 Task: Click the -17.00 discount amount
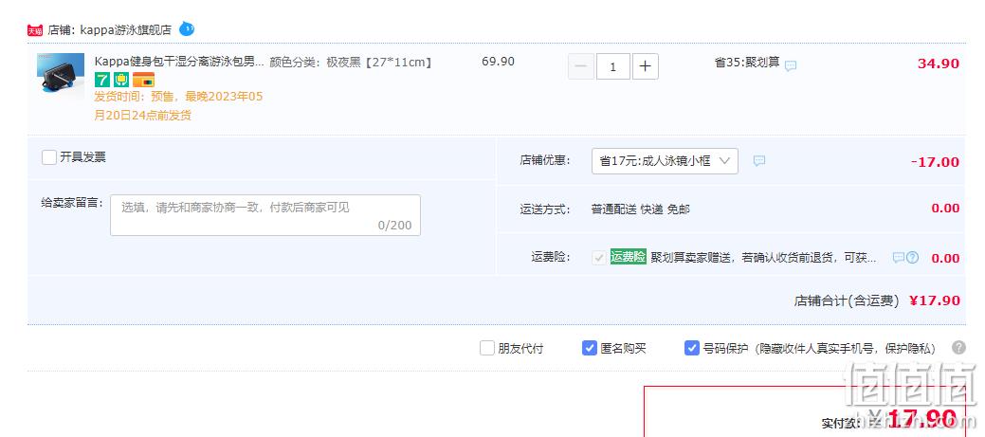[935, 162]
